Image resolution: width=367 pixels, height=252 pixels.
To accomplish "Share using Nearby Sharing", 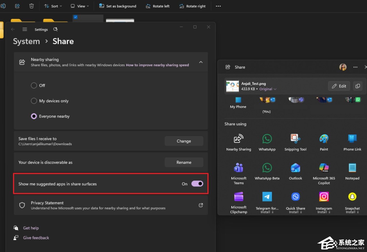I will (239, 143).
